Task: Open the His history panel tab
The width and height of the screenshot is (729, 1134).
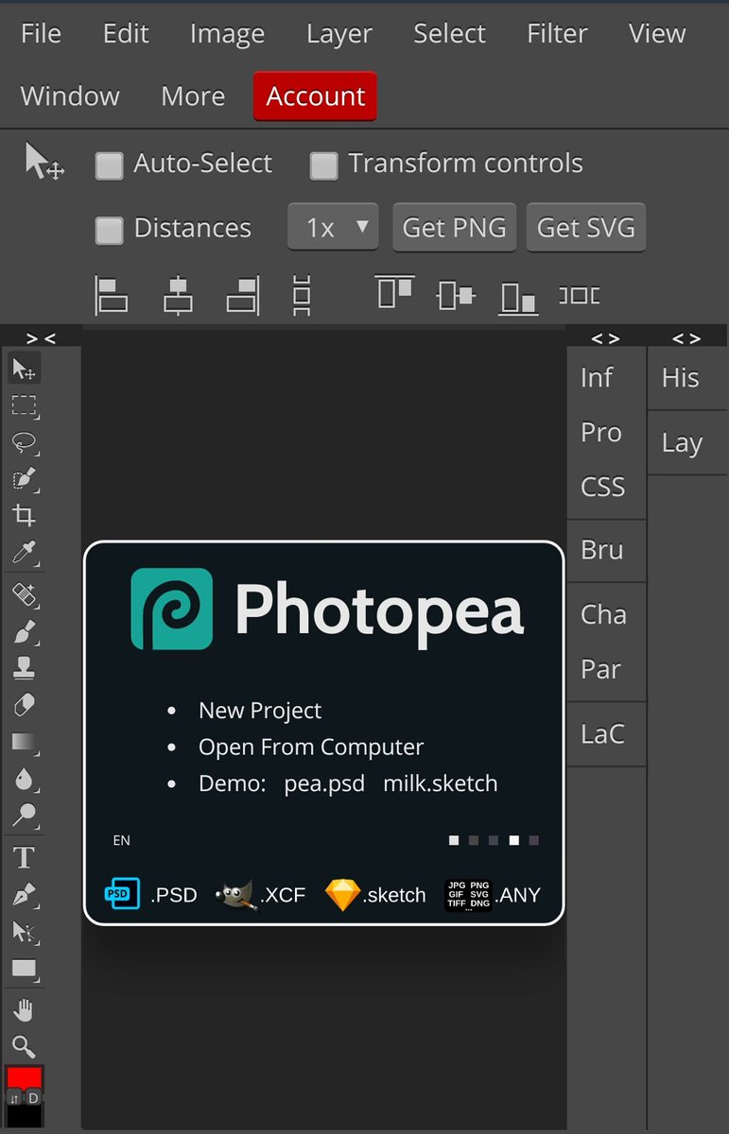Action: (681, 378)
